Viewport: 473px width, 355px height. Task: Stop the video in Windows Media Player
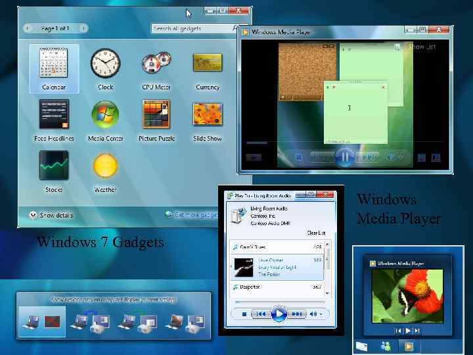(299, 157)
